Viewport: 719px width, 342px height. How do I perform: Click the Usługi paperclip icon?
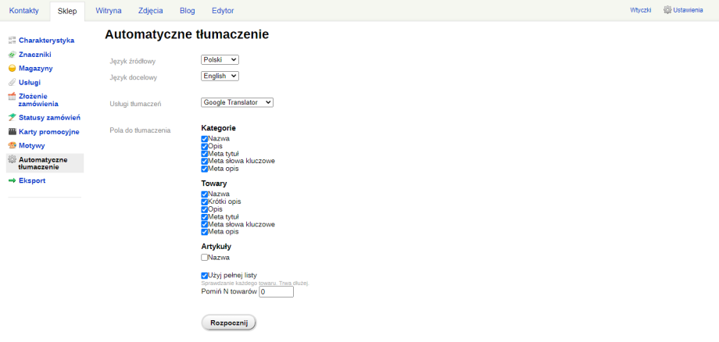coord(13,83)
